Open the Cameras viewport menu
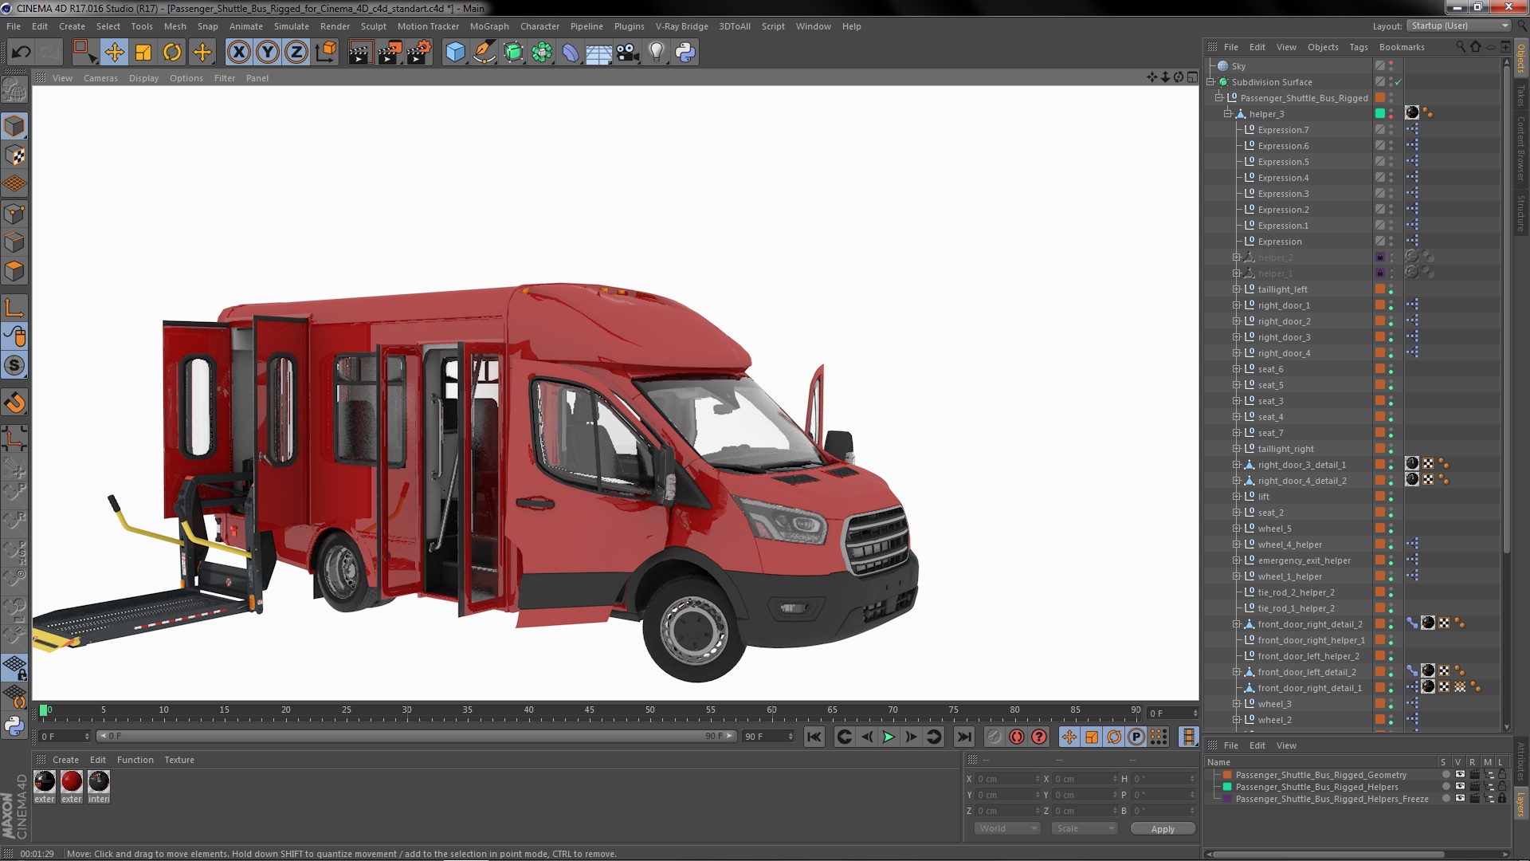The width and height of the screenshot is (1530, 861). click(100, 78)
